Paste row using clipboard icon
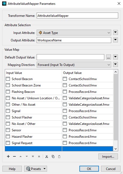Image resolution: width=123 pixels, height=174 pixels. pyautogui.click(x=59, y=156)
